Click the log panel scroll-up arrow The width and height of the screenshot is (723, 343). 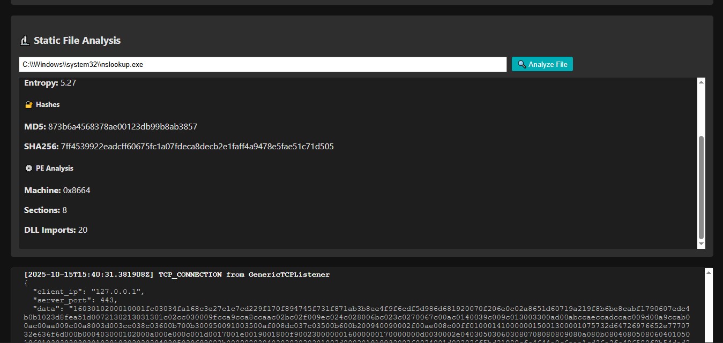[x=709, y=273]
